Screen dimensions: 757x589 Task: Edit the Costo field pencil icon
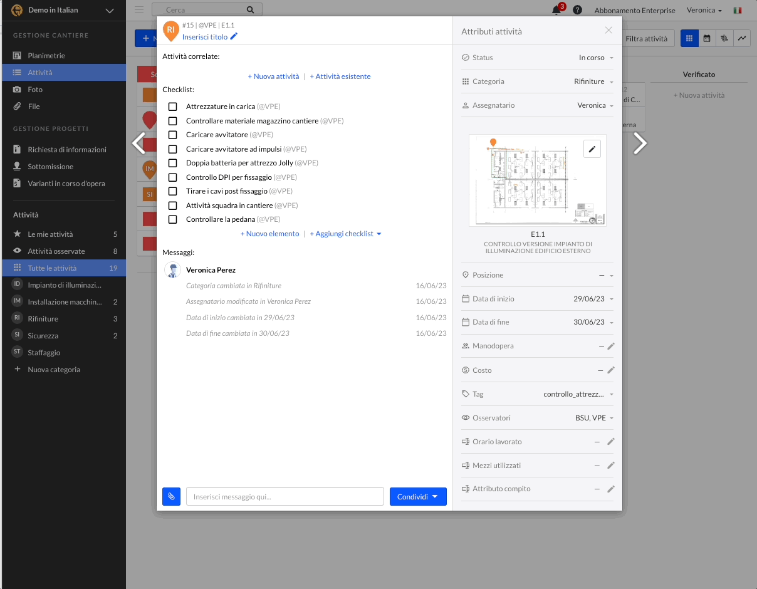(x=611, y=370)
